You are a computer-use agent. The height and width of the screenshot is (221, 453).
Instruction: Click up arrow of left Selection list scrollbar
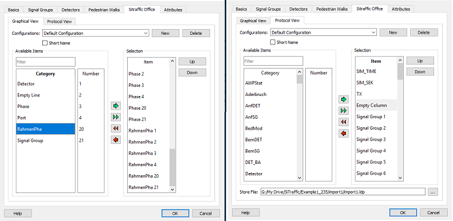click(172, 61)
